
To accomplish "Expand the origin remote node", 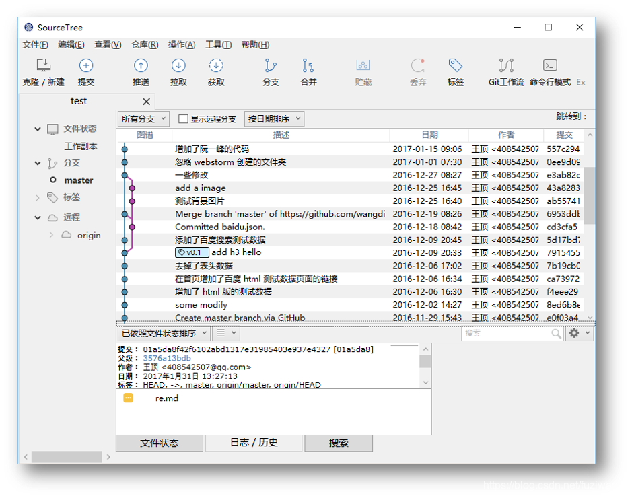I will [x=51, y=235].
